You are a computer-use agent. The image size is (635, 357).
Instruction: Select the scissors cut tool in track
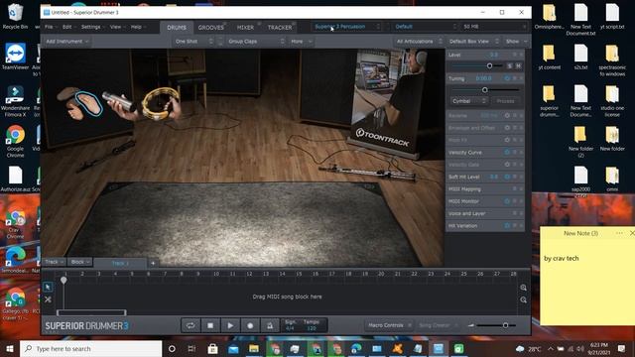click(48, 299)
